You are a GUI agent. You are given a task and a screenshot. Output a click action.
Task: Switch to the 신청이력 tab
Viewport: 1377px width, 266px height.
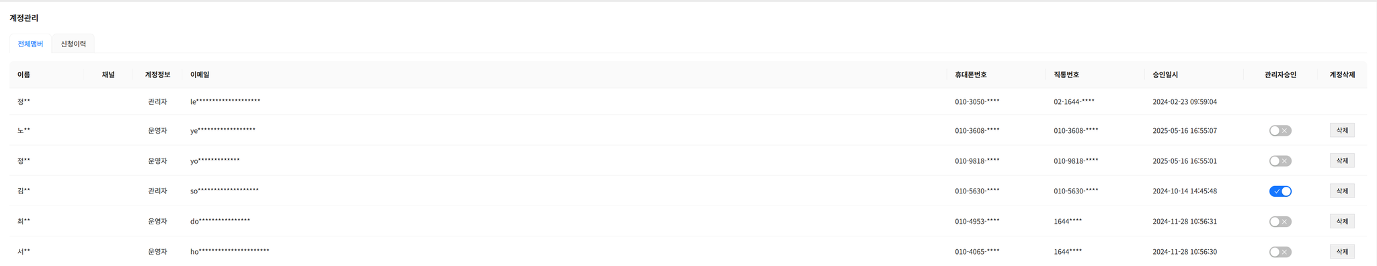pyautogui.click(x=73, y=44)
